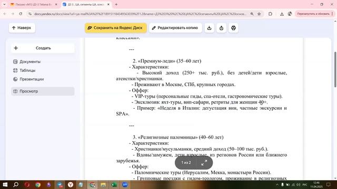Screen dimensions: 337x189
Task: Click the page vertical scrollbar thumb
Action: [335, 69]
